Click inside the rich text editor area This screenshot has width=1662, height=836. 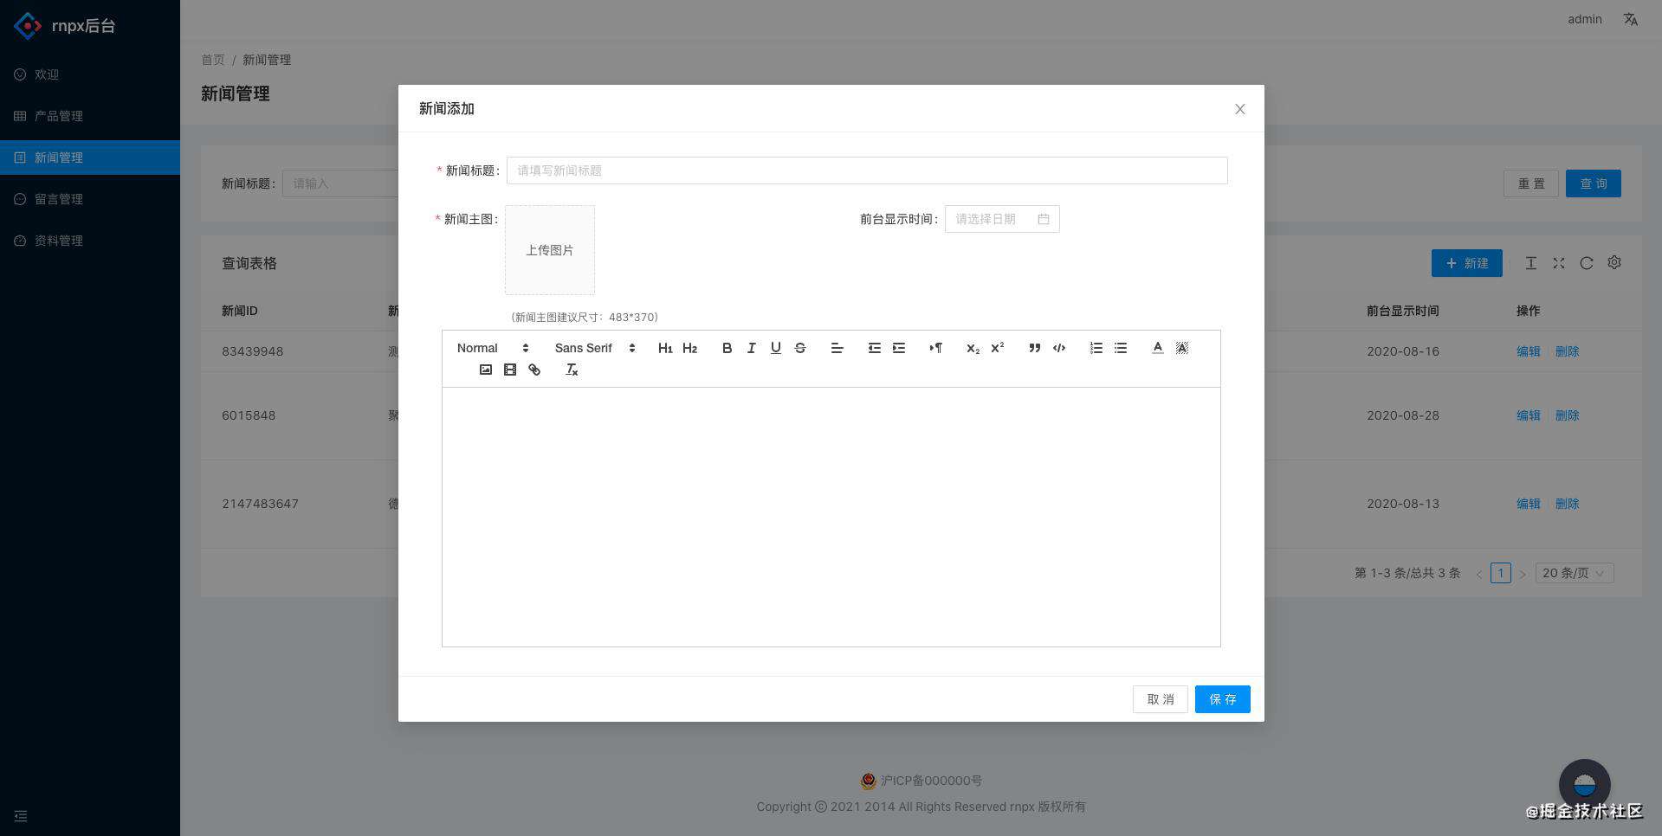coord(831,517)
